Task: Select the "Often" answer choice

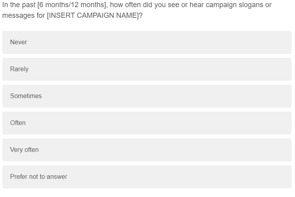Action: (x=147, y=123)
